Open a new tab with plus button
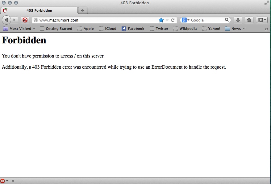Screen dimensions: 271x184 83,10
